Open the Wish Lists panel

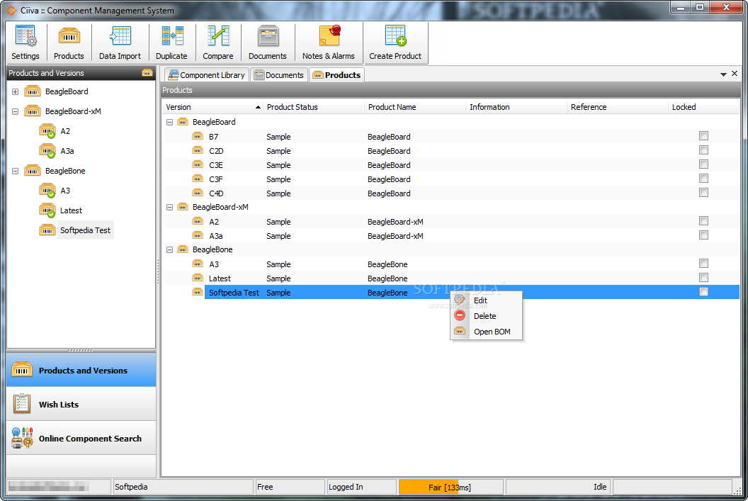point(81,404)
